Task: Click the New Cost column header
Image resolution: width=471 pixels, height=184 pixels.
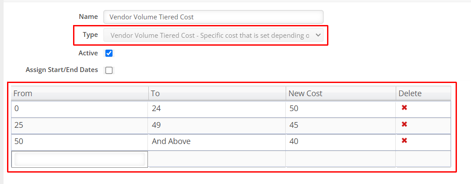Action: click(x=340, y=94)
